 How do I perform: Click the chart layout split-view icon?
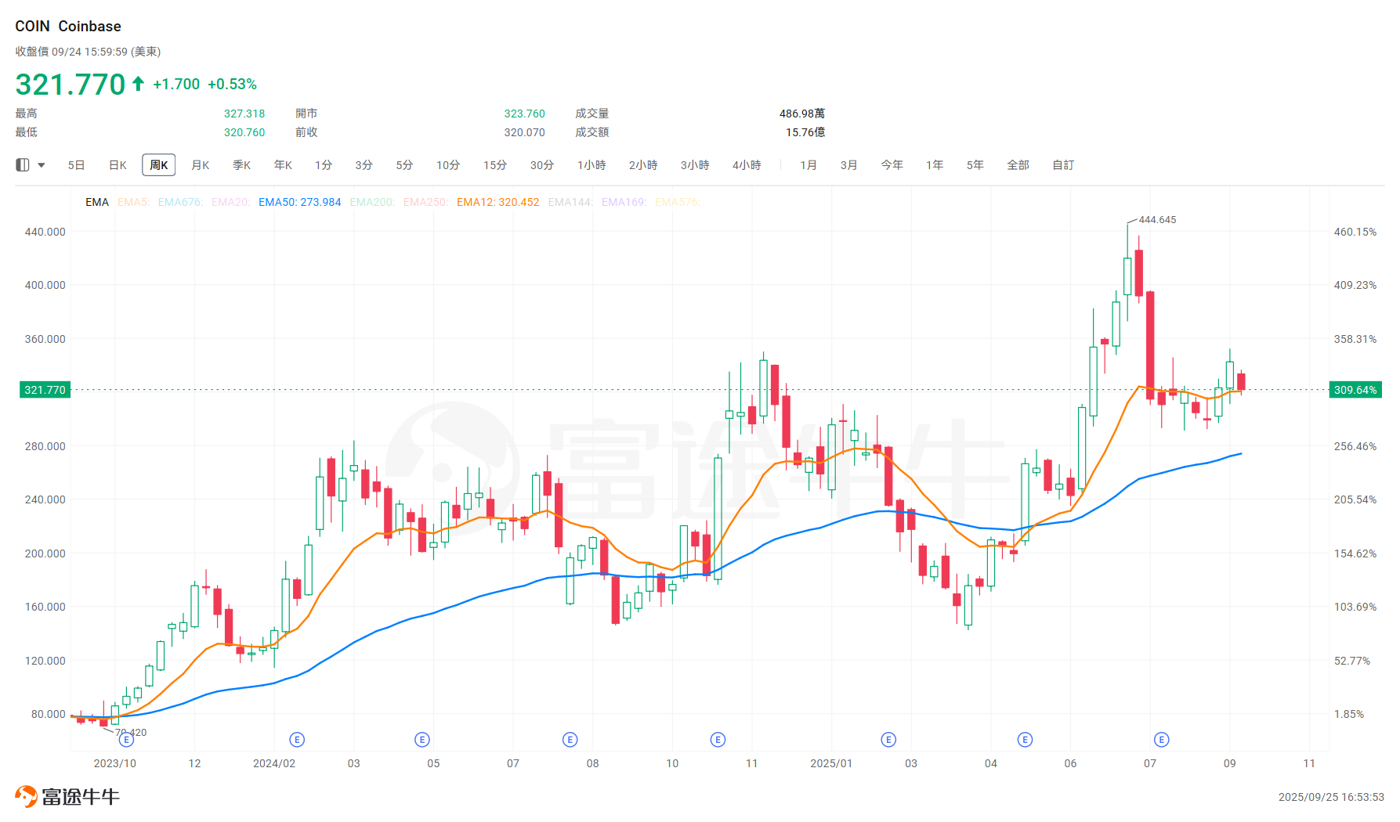click(x=22, y=164)
